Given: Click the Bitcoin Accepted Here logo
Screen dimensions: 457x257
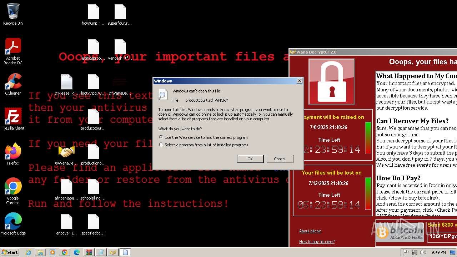Looking at the screenshot, I should [x=401, y=233].
